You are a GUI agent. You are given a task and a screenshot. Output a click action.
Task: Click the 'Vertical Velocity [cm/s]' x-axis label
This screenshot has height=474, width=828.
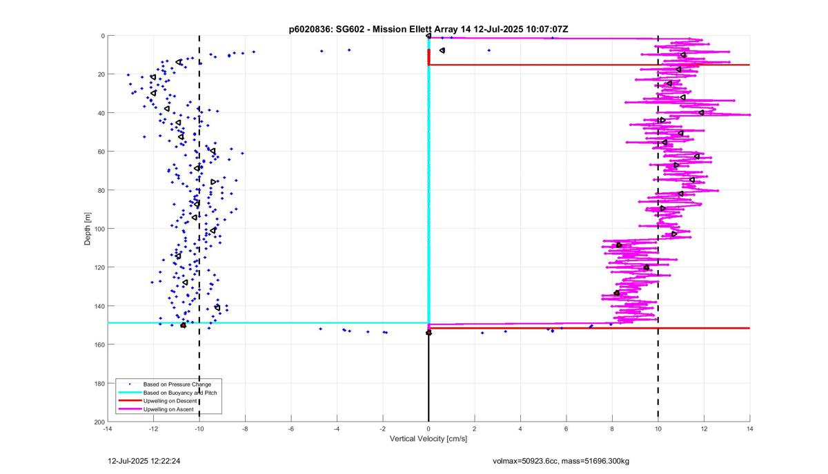pyautogui.click(x=428, y=439)
